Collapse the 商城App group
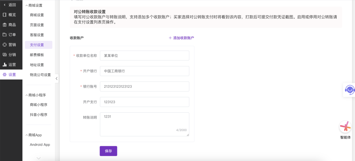This screenshot has width=355, height=161. [x=27, y=135]
